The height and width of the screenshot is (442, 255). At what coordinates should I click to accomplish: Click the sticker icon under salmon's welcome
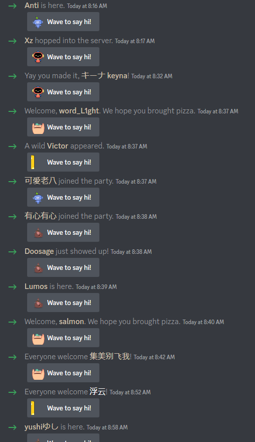pos(38,338)
